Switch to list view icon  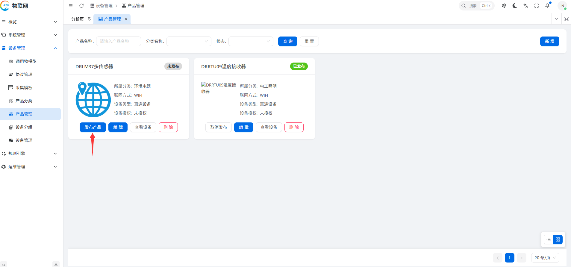pyautogui.click(x=549, y=239)
